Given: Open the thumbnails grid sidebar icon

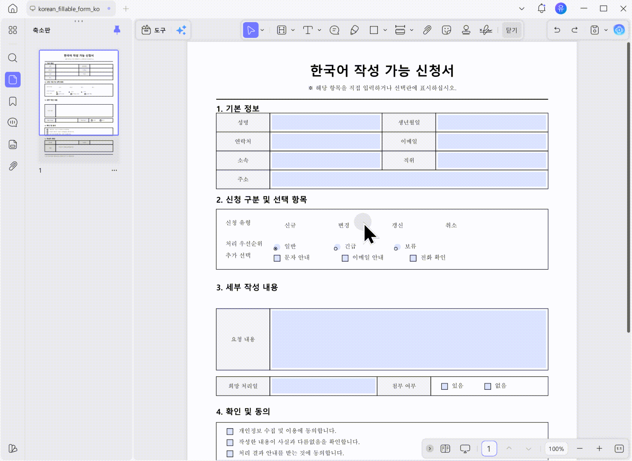Looking at the screenshot, I should 13,30.
